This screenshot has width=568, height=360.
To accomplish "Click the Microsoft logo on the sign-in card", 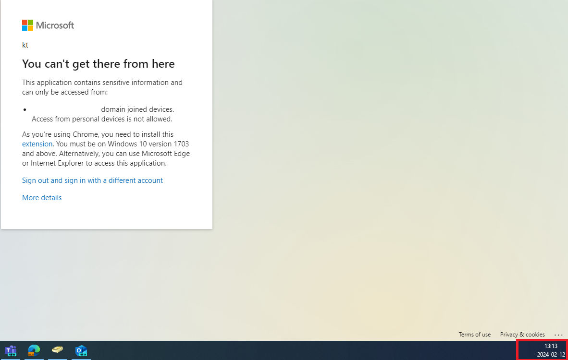I will (x=48, y=25).
